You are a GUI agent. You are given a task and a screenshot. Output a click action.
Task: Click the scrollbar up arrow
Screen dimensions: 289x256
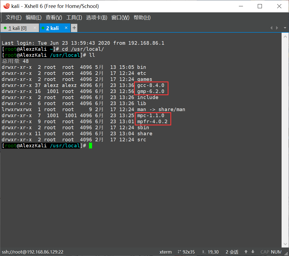pos(285,36)
